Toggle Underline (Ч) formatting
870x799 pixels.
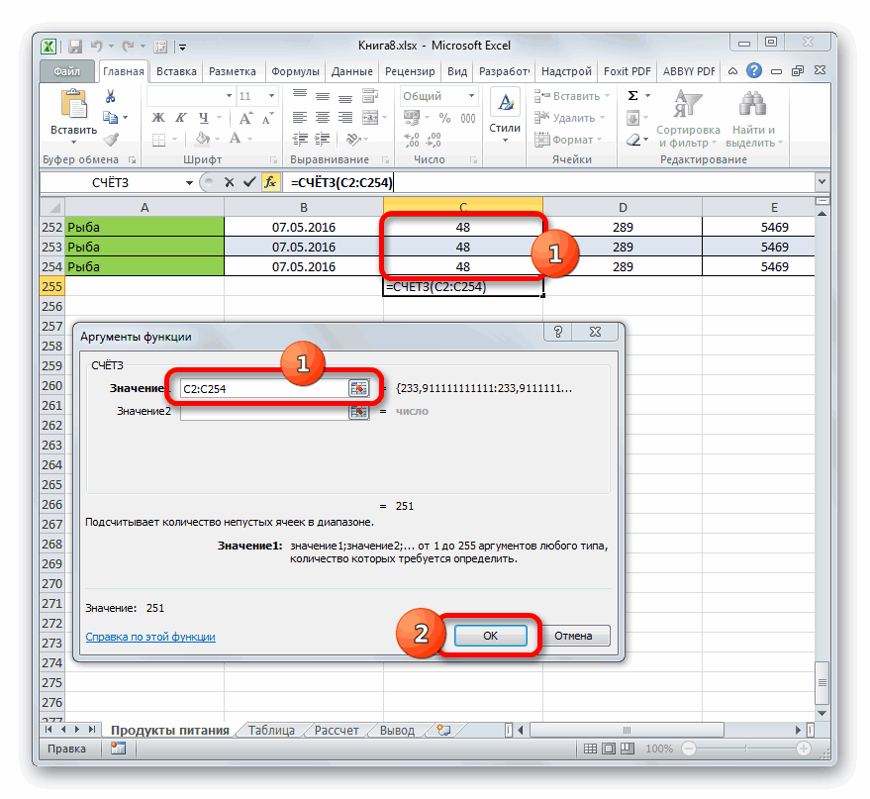point(204,118)
